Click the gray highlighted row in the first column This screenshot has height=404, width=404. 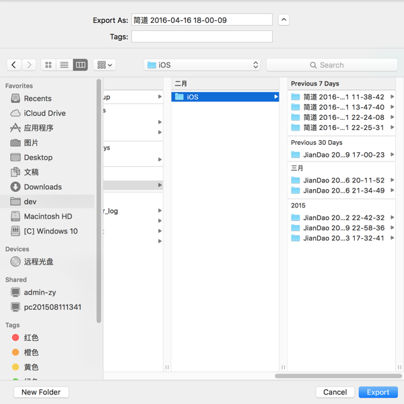[x=133, y=185]
